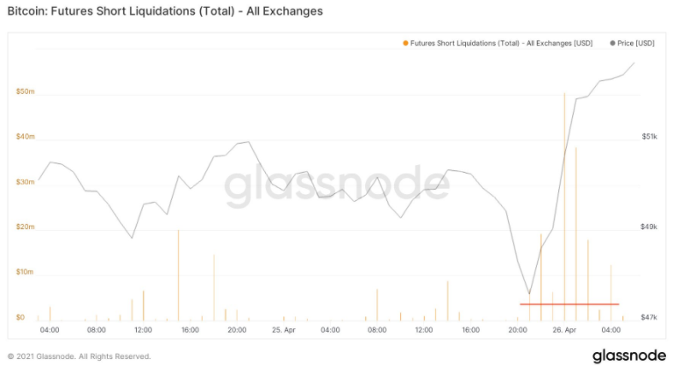The image size is (684, 371).
Task: Click the $49k right axis label
Action: click(648, 227)
